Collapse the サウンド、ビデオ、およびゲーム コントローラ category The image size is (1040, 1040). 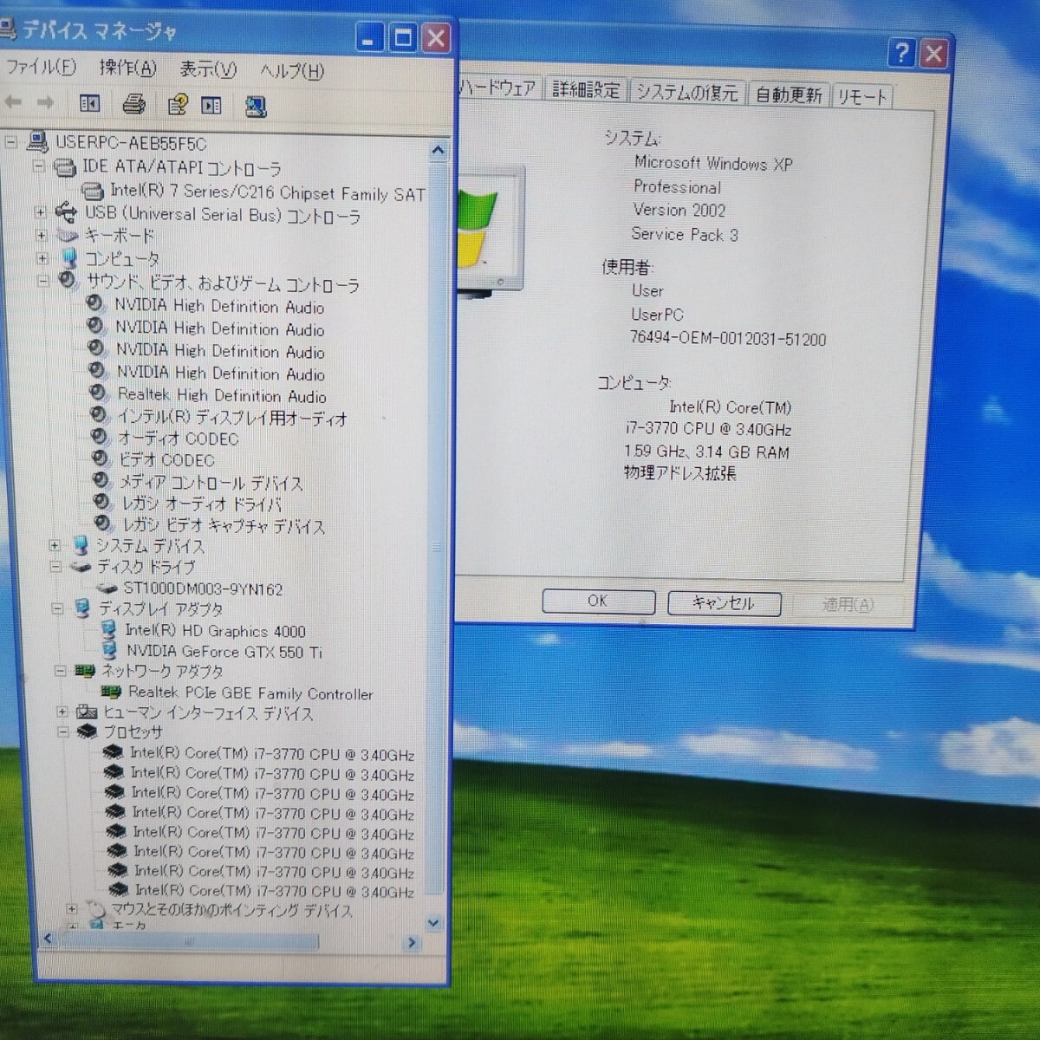pyautogui.click(x=42, y=280)
